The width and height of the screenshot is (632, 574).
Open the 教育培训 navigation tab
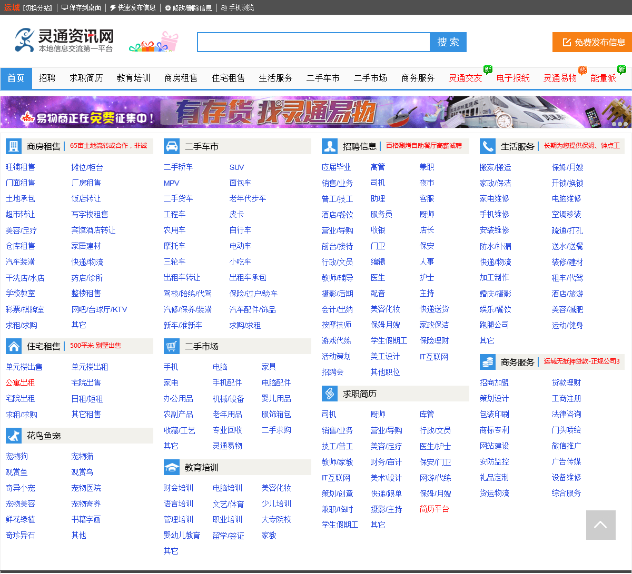click(134, 78)
